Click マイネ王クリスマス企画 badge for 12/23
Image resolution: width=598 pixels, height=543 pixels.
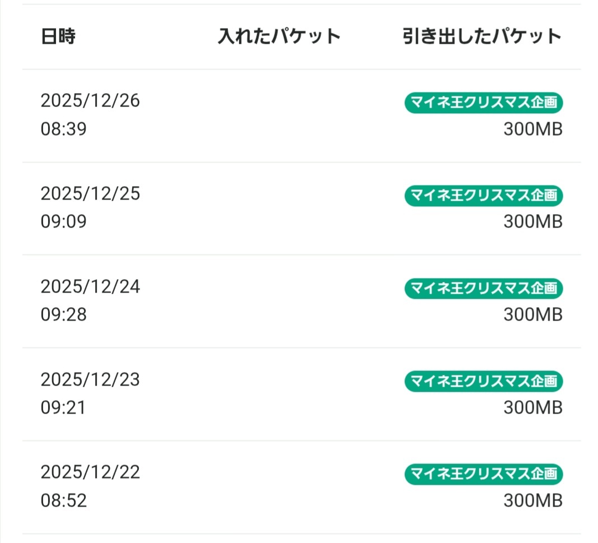point(483,382)
